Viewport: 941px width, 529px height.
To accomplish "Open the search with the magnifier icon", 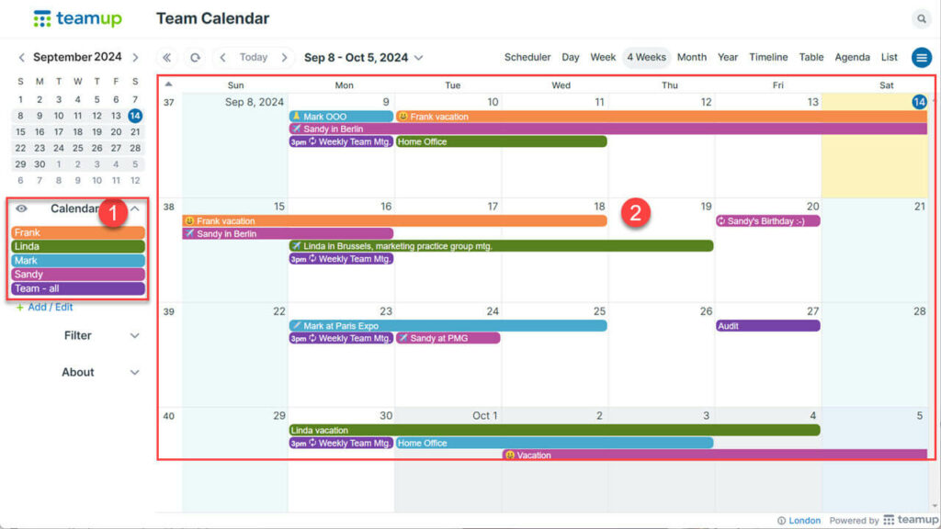I will point(922,17).
